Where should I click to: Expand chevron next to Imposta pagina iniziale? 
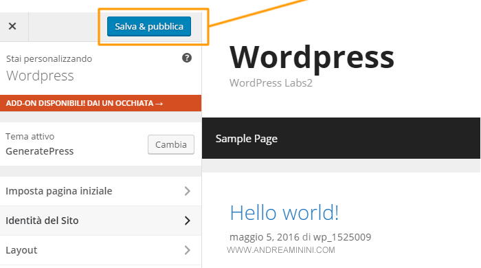click(188, 191)
